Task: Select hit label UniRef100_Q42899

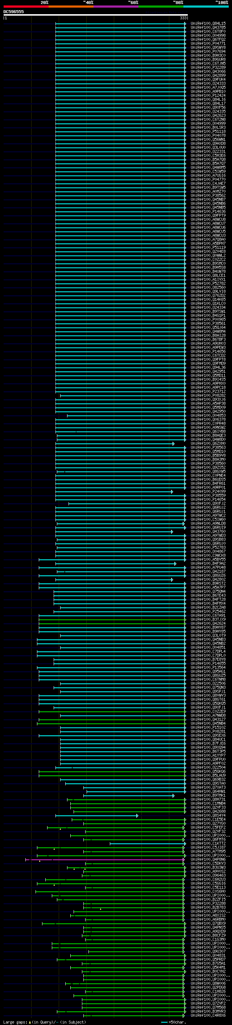Action: (x=208, y=75)
